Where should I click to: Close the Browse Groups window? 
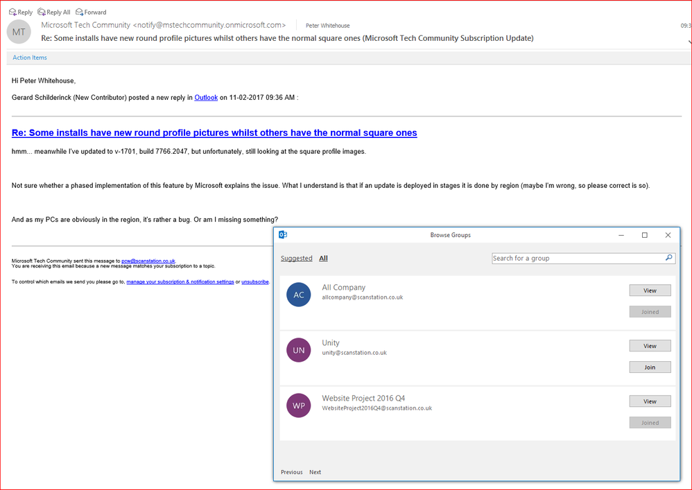pyautogui.click(x=668, y=235)
